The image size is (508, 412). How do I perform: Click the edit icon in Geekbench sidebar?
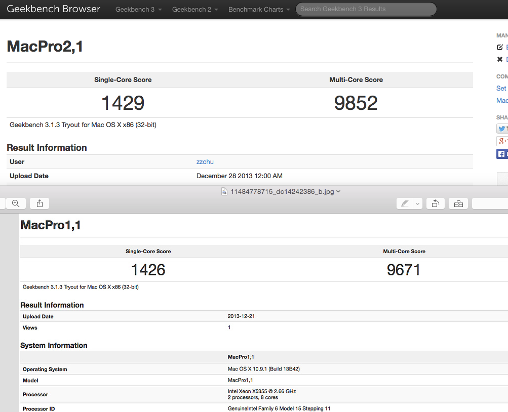(x=500, y=47)
